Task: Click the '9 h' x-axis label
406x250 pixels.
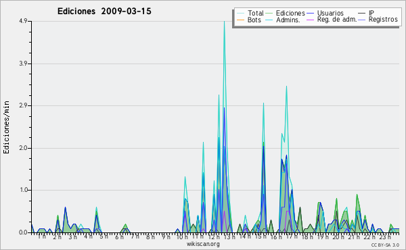Action: coord(166,236)
